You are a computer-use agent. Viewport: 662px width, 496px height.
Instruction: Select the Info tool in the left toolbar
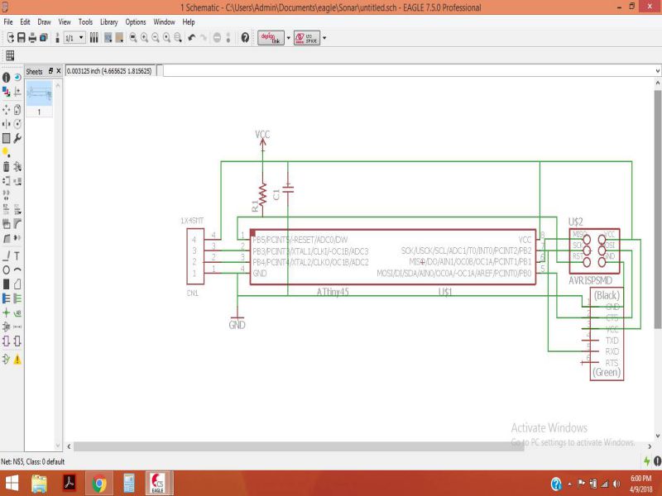(7, 77)
